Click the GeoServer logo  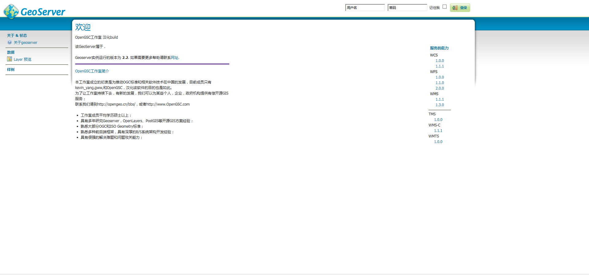[x=34, y=11]
